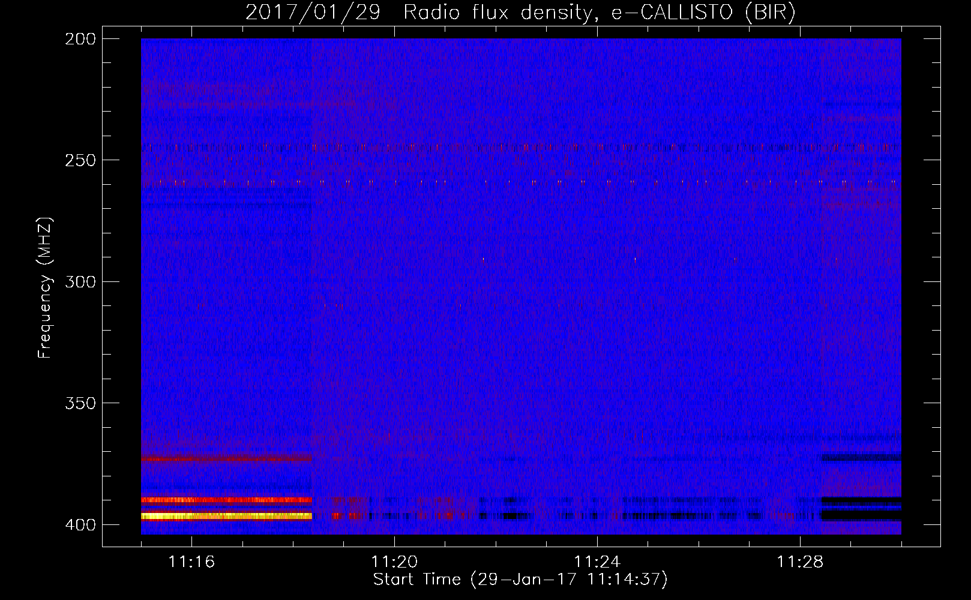
Task: Click the red emission band near 373 MHz
Action: [226, 458]
